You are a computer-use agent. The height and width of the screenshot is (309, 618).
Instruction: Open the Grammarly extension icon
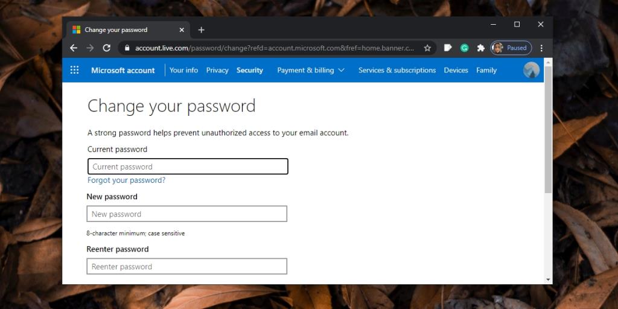[x=464, y=48]
